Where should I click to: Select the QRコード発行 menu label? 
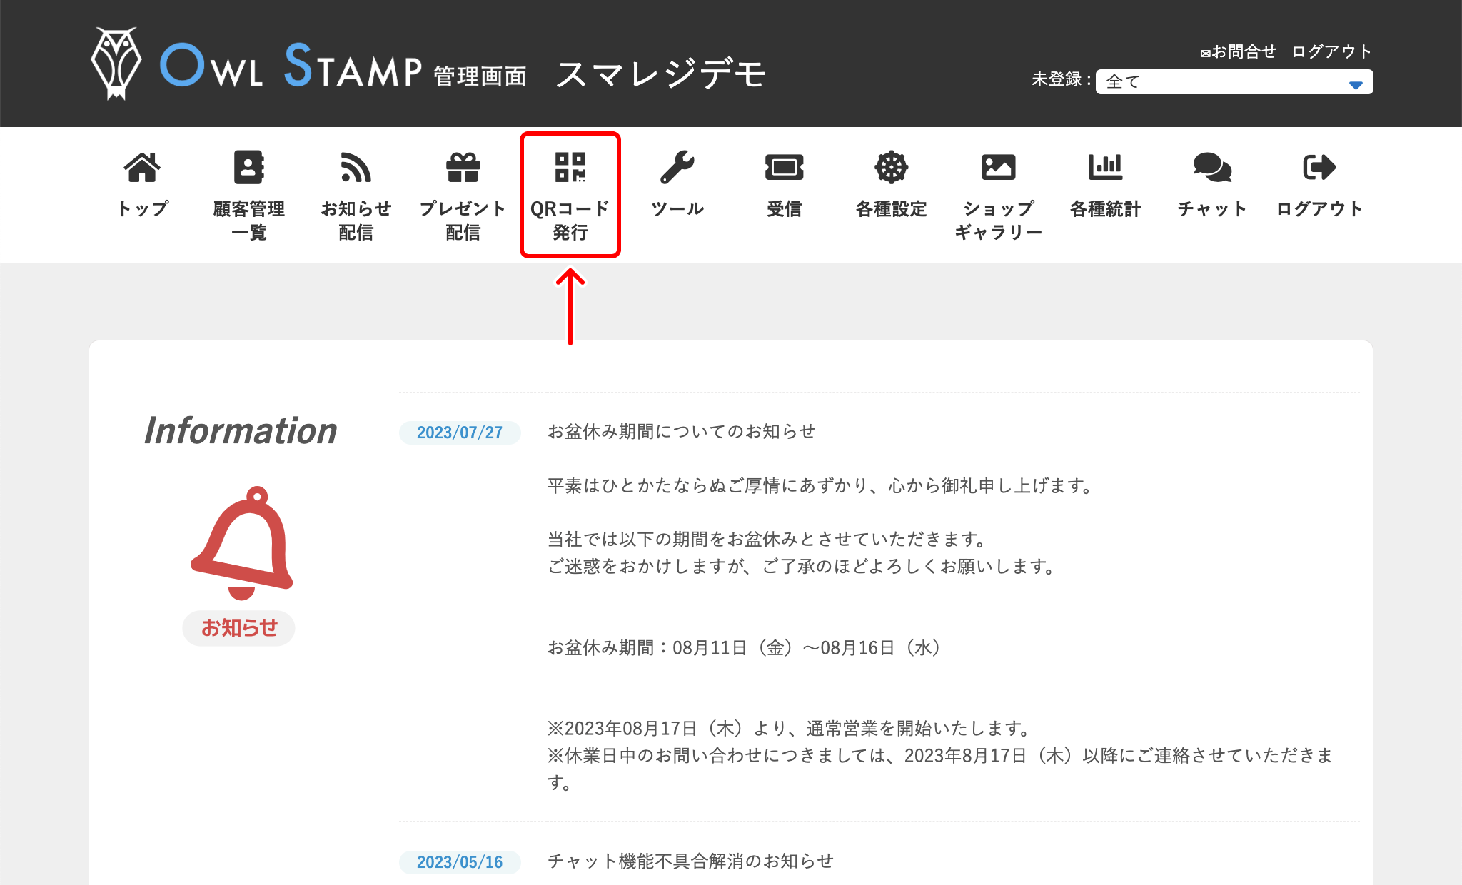pos(570,220)
